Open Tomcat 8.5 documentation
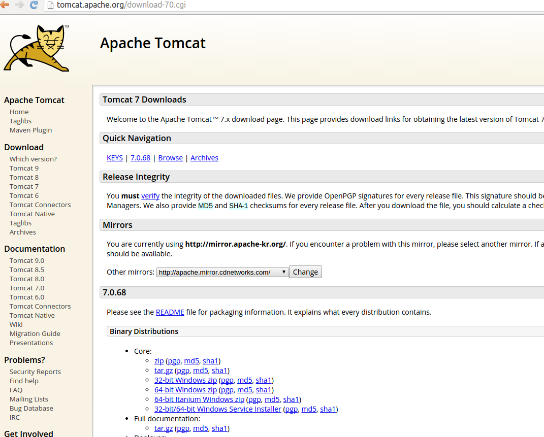544x437 pixels. (27, 270)
